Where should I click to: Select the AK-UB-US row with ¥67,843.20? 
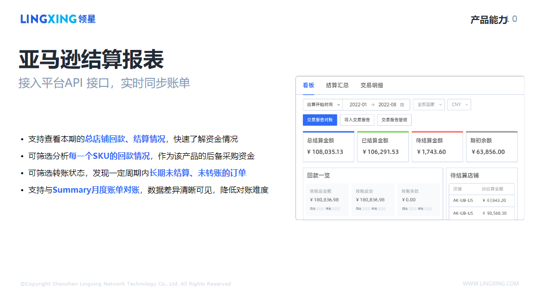[482, 201]
